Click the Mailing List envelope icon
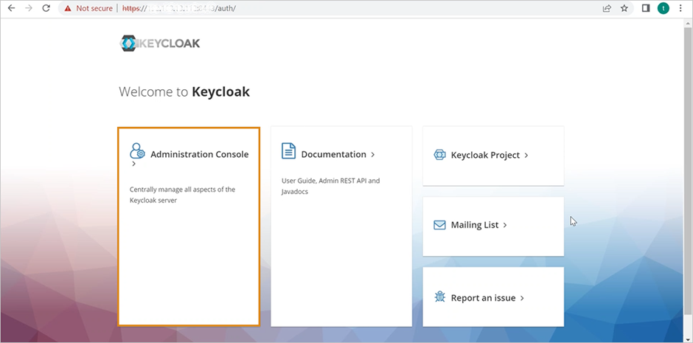Screen dimensions: 693x343 [439, 225]
